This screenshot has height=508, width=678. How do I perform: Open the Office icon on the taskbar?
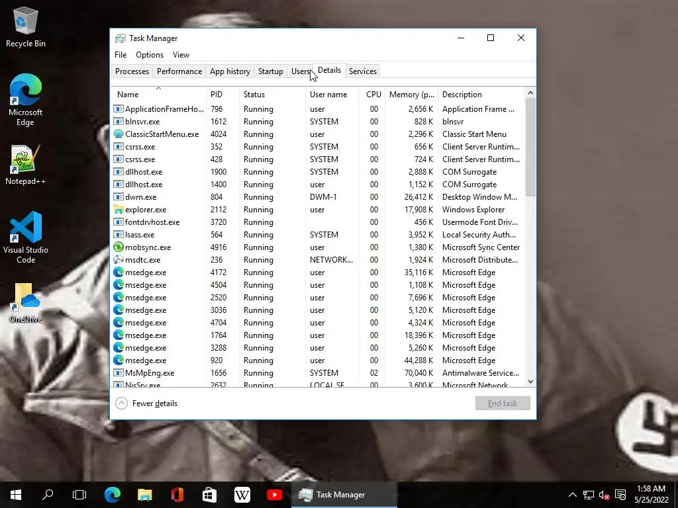pyautogui.click(x=177, y=495)
